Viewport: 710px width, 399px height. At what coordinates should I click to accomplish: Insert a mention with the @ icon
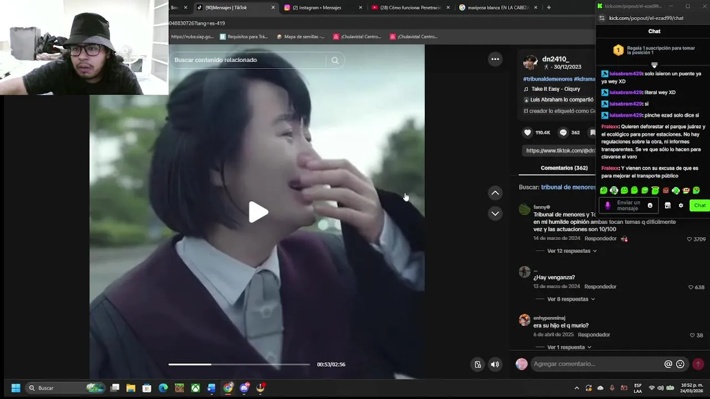[668, 364]
